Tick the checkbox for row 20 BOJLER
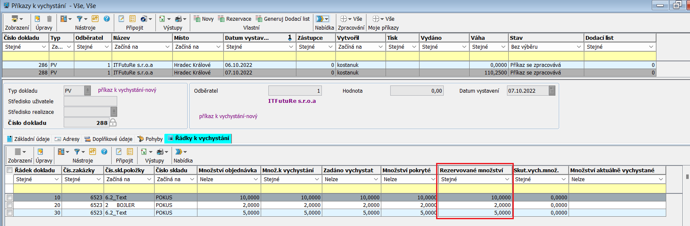 [x=9, y=205]
